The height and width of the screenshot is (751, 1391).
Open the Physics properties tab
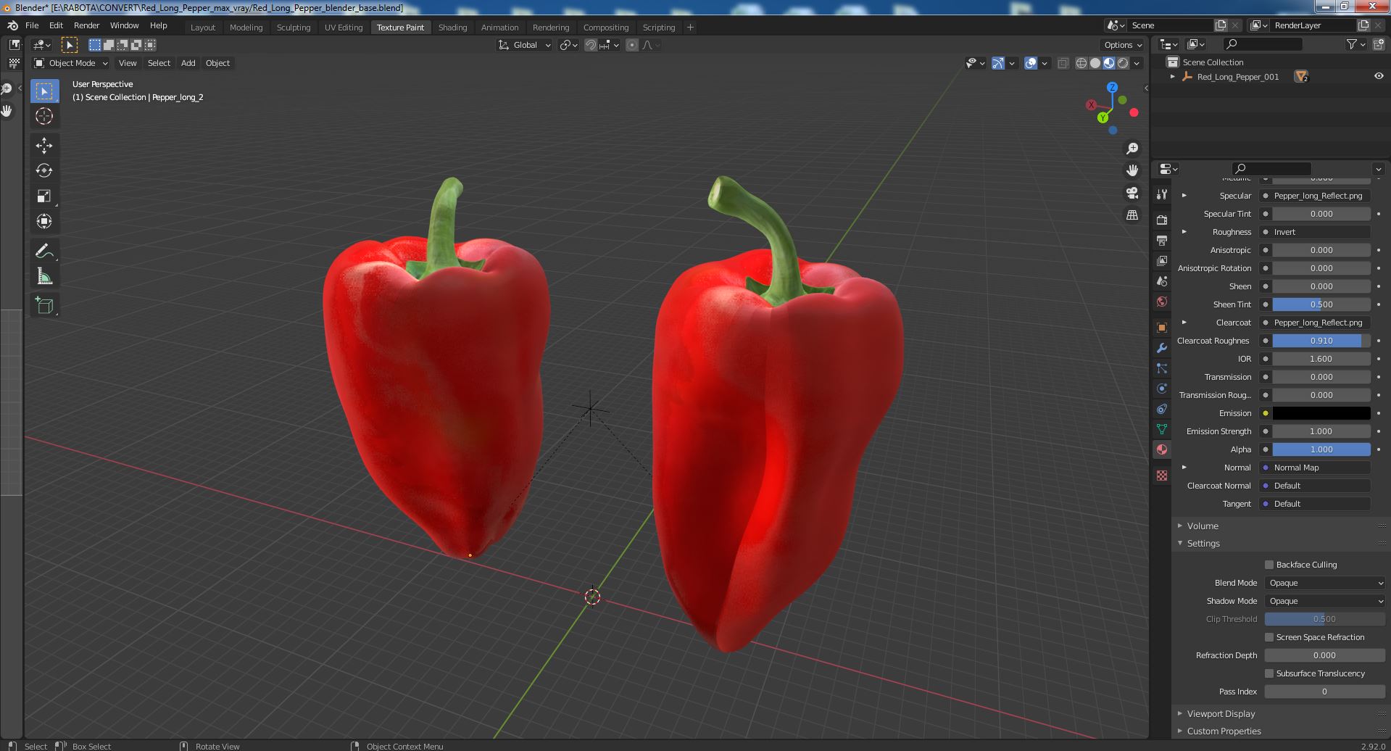[x=1162, y=389]
